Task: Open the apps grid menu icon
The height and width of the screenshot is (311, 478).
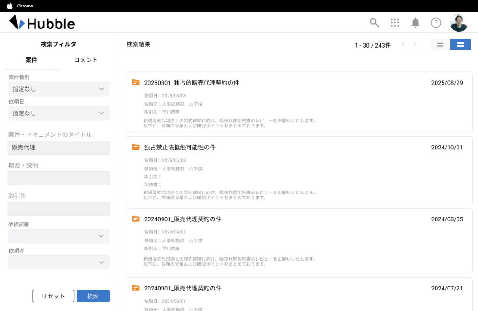Action: [395, 22]
